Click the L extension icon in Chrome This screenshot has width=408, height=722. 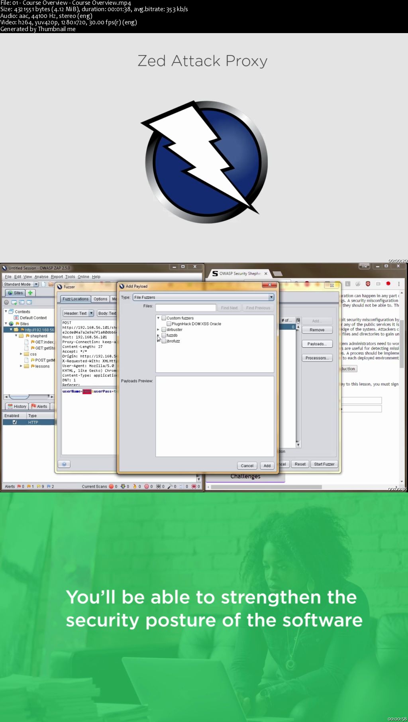[x=347, y=284]
